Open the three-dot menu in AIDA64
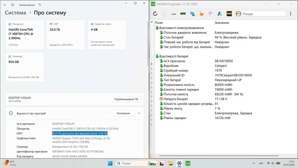Image resolution: width=298 pixels, height=168 pixels. pyautogui.click(x=290, y=14)
